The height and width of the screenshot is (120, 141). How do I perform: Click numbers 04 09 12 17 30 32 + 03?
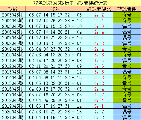tap(55, 89)
